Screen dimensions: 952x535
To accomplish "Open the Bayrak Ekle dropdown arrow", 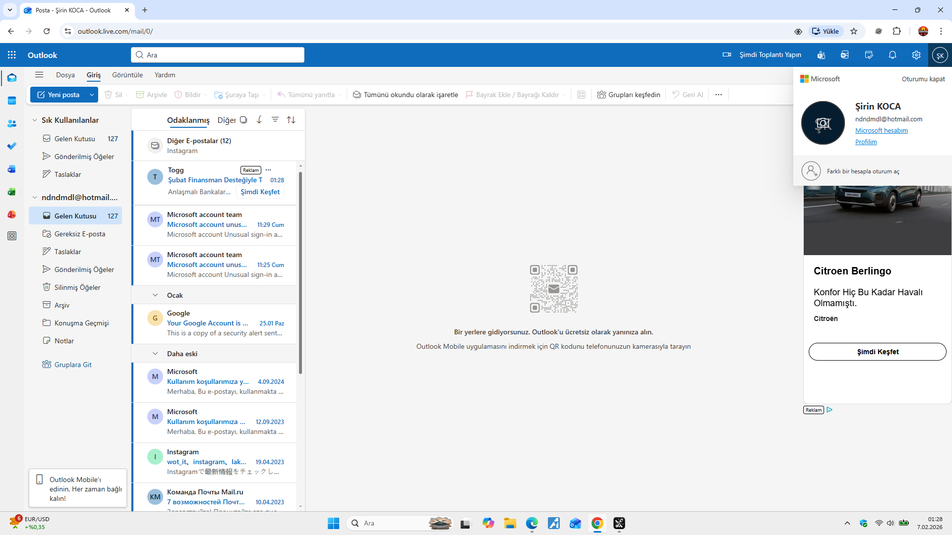I will click(564, 95).
